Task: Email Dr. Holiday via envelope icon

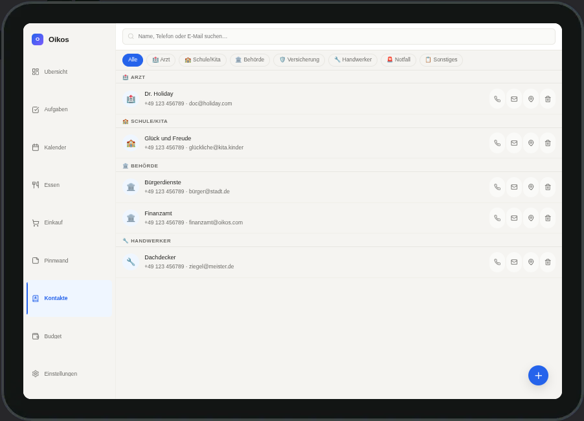Action: 514,99
